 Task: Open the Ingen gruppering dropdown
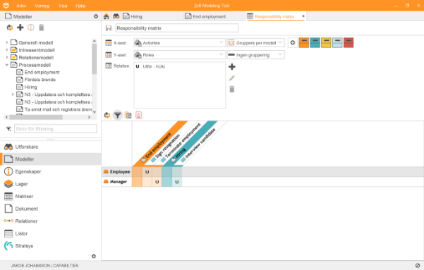click(256, 55)
